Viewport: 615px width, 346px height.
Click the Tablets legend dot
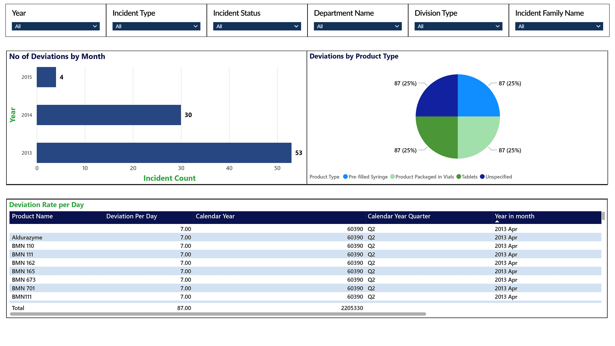point(459,177)
